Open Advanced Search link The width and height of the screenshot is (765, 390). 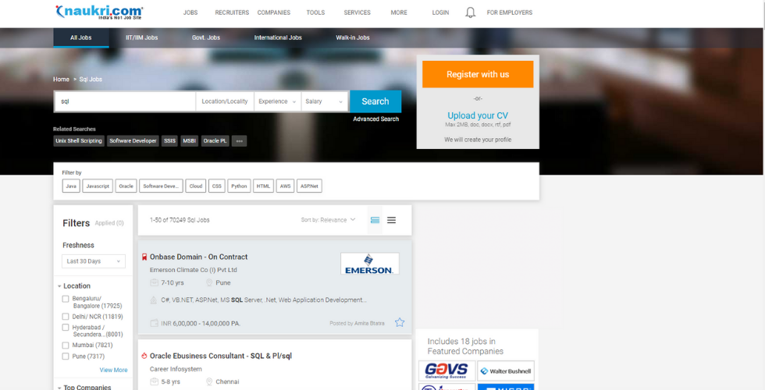coord(376,119)
